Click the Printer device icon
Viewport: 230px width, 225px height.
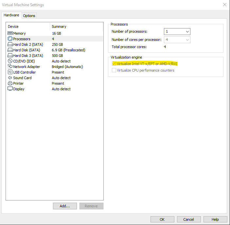click(10, 83)
